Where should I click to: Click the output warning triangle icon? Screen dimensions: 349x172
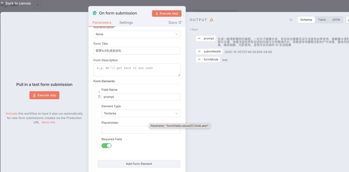pos(211,20)
